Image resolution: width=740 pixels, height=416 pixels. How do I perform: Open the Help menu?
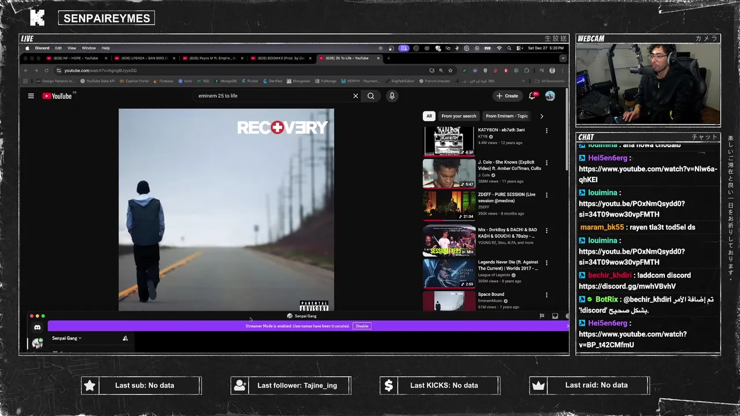point(106,48)
